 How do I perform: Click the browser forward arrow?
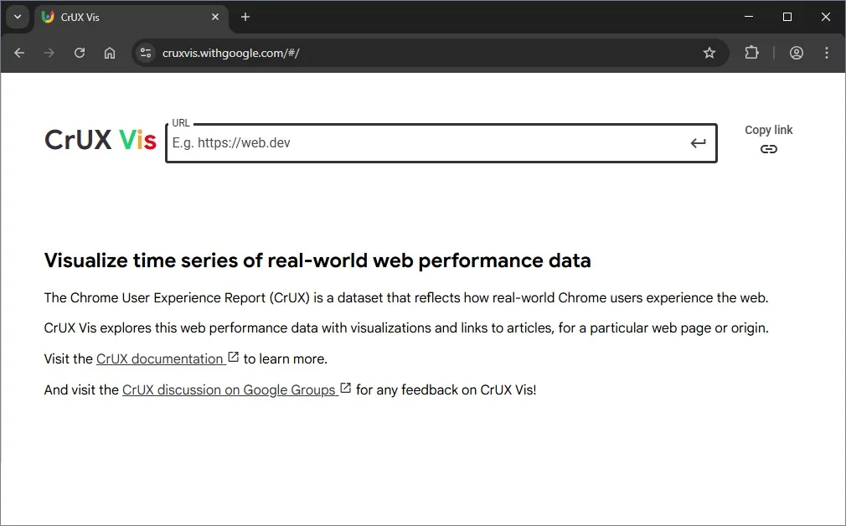point(49,53)
